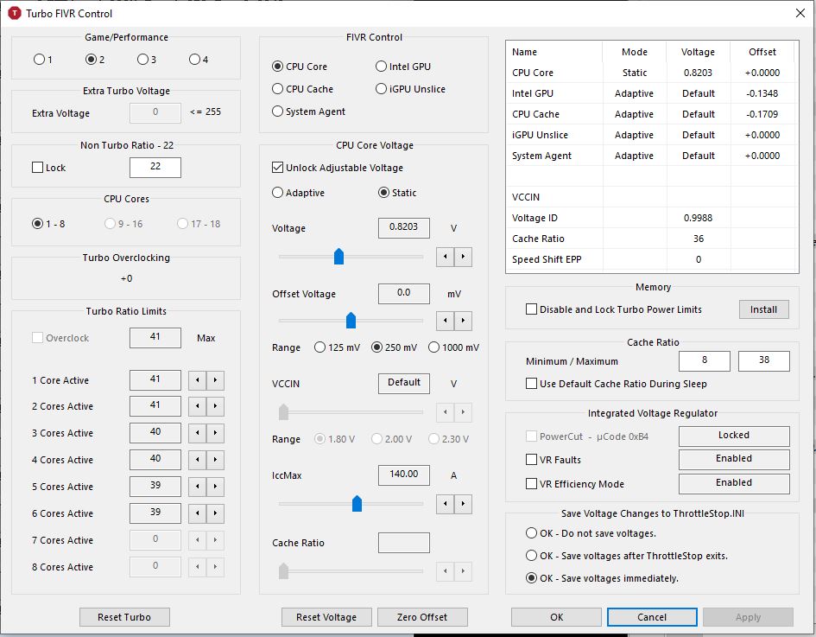The height and width of the screenshot is (637, 816).
Task: Select Game/Performance profile 3
Action: [x=147, y=60]
